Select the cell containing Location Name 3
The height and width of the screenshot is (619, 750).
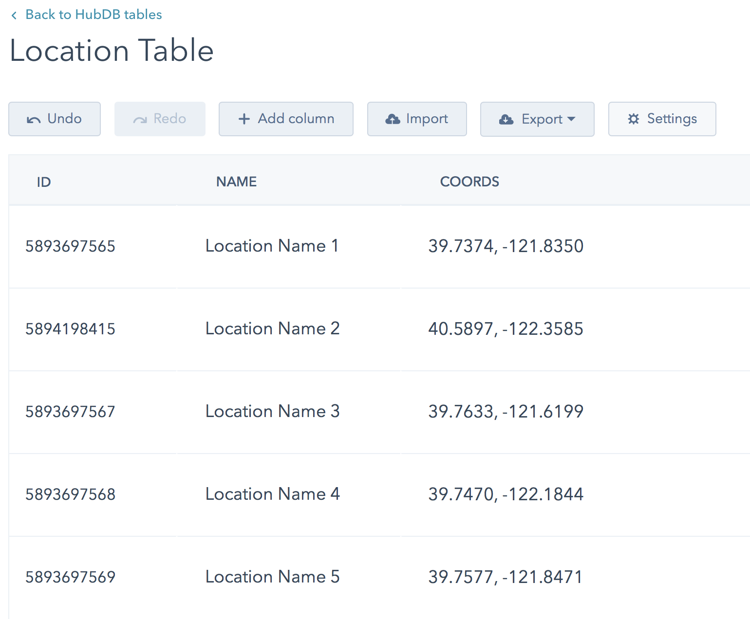point(272,411)
